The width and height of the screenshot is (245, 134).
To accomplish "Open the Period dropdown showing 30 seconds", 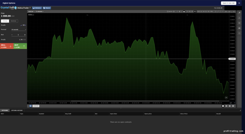I will (x=19, y=30).
